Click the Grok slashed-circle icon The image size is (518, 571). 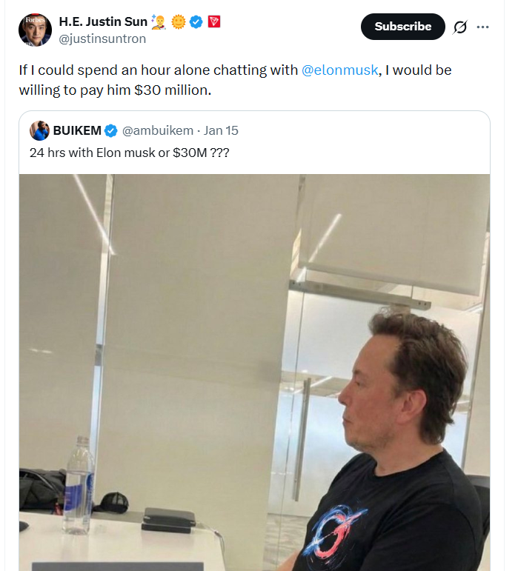point(460,27)
